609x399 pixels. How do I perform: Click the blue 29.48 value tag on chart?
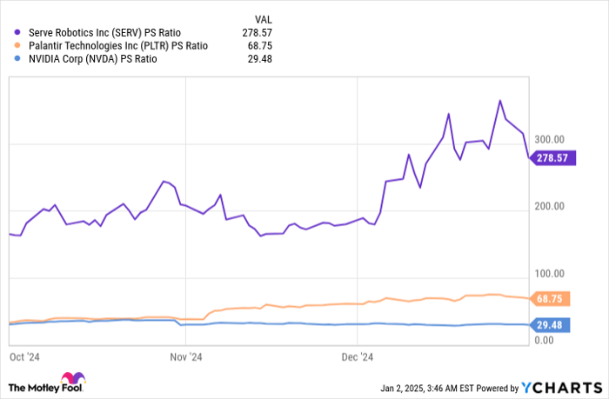coord(550,325)
